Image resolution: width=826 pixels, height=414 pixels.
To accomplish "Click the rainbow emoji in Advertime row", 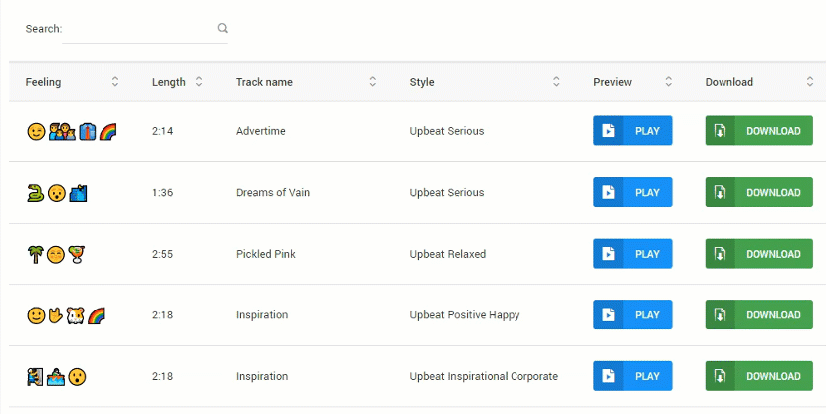I will coord(107,131).
